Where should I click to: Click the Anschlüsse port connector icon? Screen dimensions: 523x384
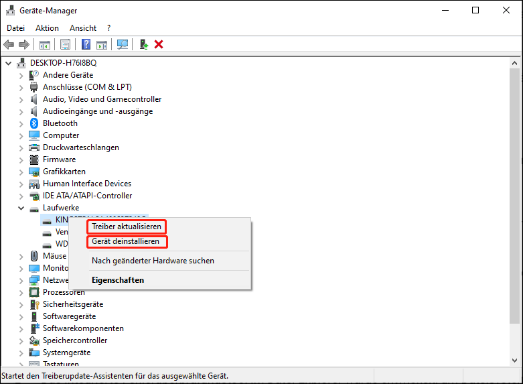(33, 87)
